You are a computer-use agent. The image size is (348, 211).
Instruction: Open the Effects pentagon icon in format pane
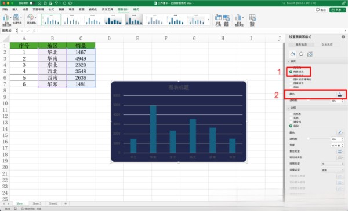coord(301,54)
